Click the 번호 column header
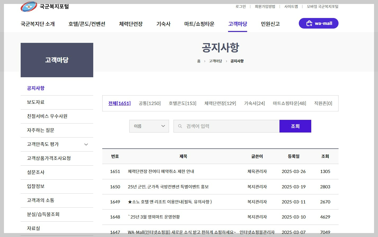Screen dimensions: 378x237 (x=115, y=156)
